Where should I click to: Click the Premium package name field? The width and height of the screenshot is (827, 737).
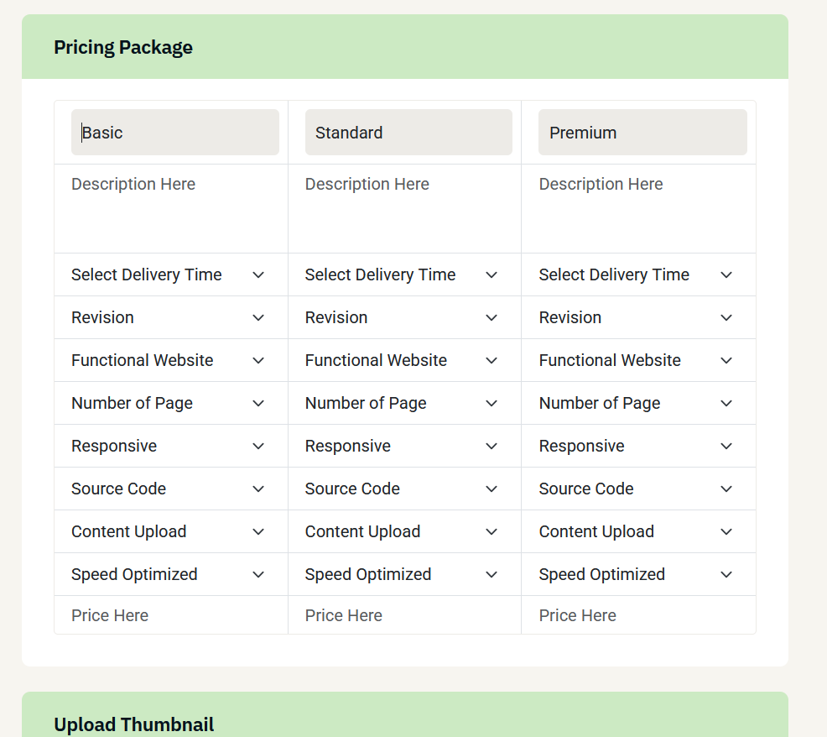(642, 132)
